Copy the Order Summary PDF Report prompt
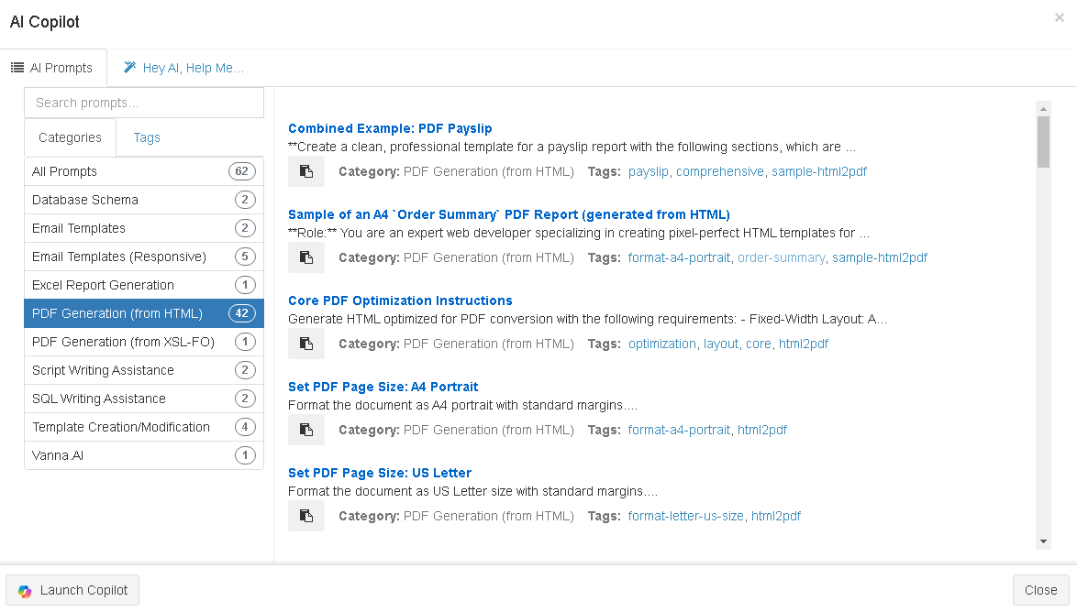This screenshot has width=1077, height=612. point(306,257)
